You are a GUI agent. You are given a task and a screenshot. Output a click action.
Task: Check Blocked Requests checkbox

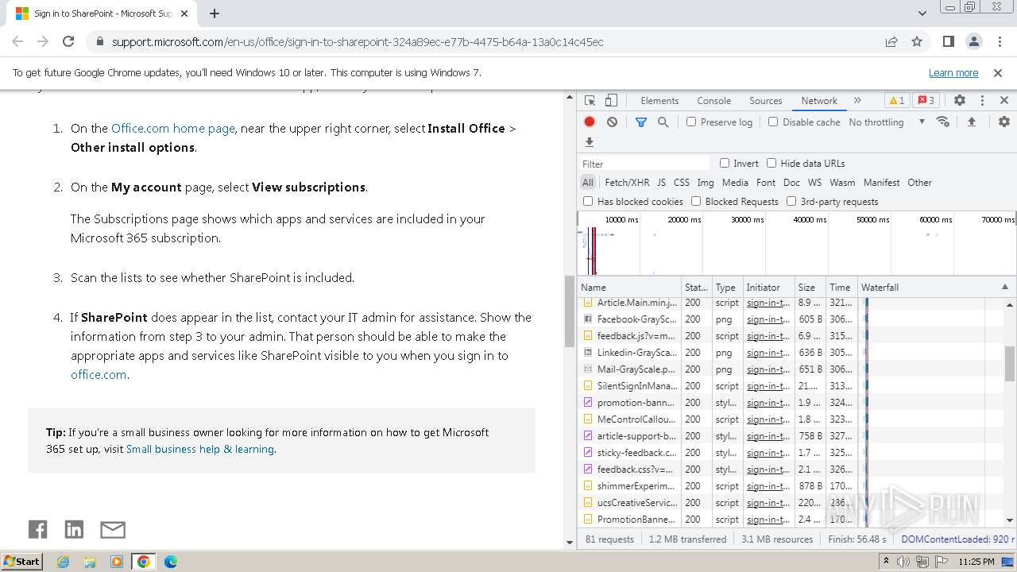coord(696,201)
